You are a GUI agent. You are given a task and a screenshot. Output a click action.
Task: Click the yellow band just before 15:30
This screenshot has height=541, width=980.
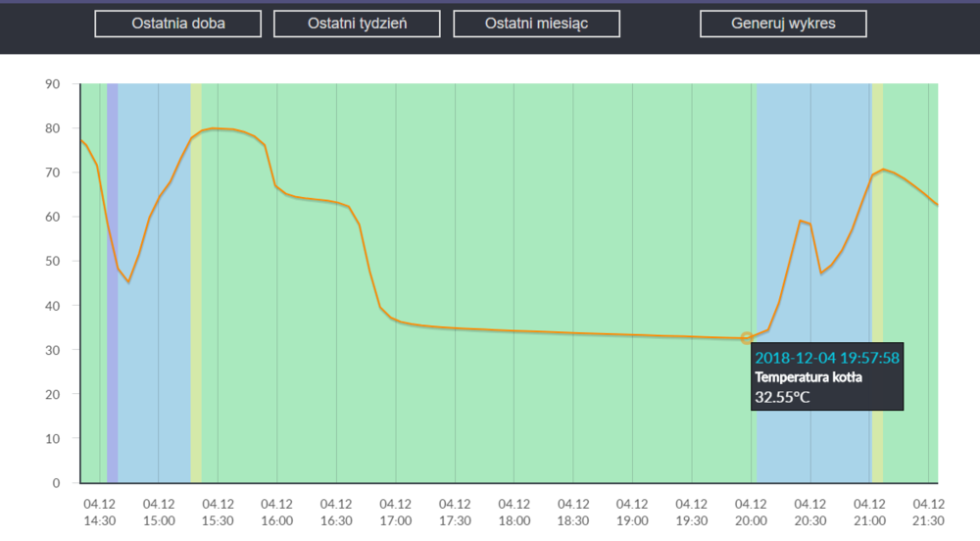click(196, 294)
